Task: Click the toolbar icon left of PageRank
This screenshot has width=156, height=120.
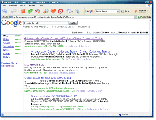Action: tap(136, 11)
